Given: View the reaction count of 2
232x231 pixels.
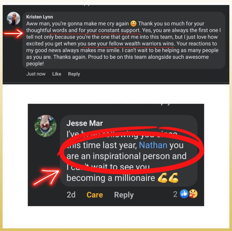Looking at the screenshot, I should 175,194.
